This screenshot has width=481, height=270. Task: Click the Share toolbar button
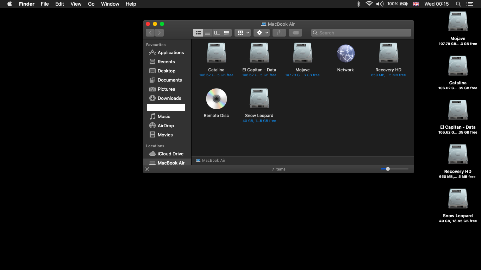(279, 33)
